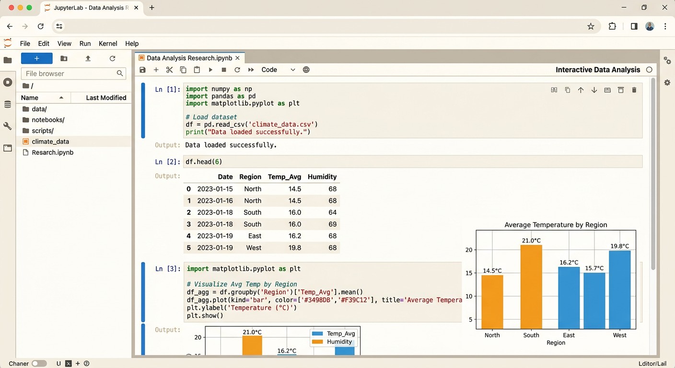Click the plus icon in status bar

pos(78,364)
